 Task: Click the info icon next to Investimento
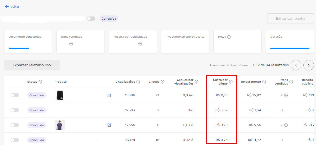tap(264, 82)
